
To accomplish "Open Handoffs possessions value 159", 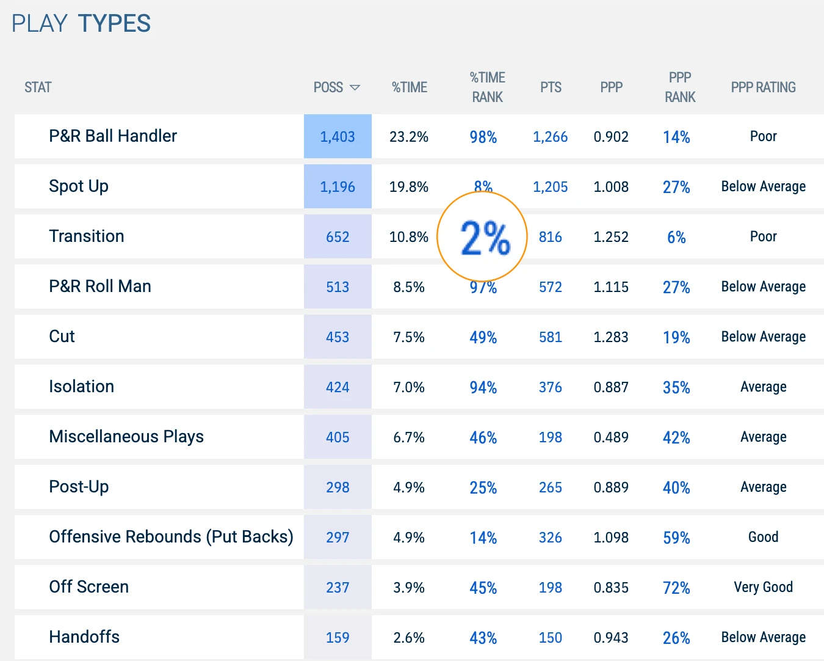I will (338, 637).
